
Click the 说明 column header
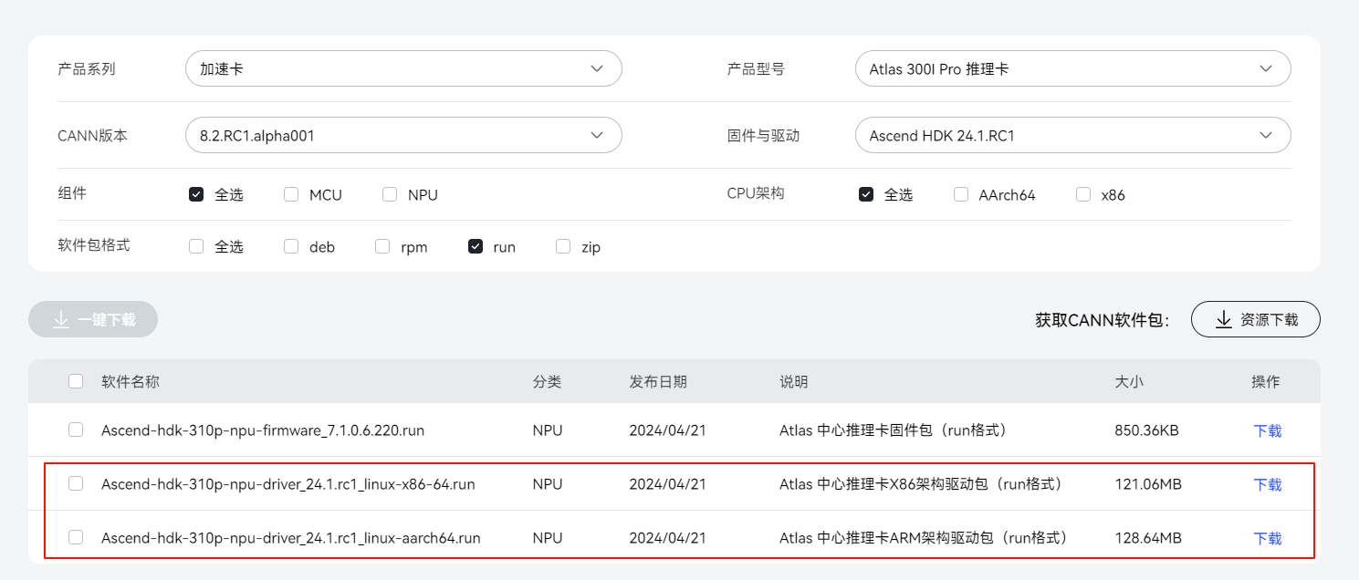(x=793, y=381)
